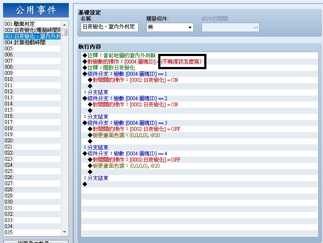Select empty common event slot 027

tap(32, 183)
